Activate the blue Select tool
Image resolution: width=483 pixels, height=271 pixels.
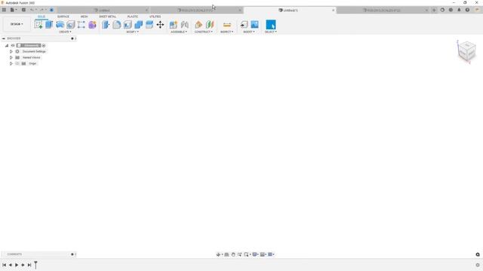[x=271, y=25]
